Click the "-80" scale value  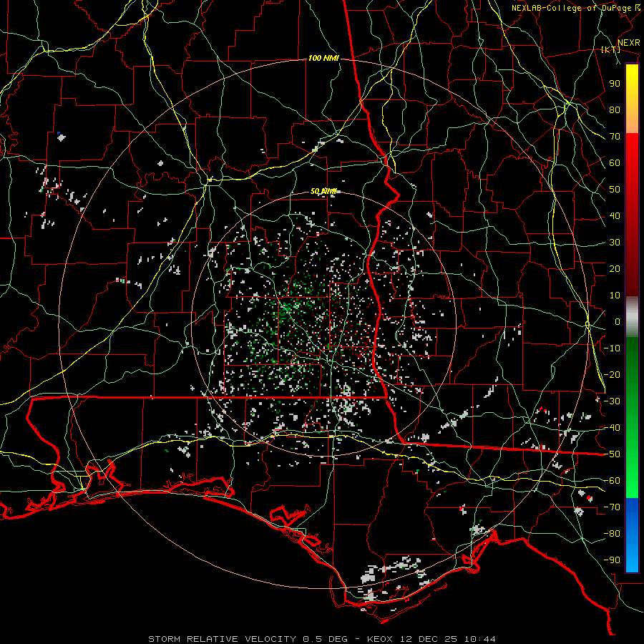click(x=612, y=534)
